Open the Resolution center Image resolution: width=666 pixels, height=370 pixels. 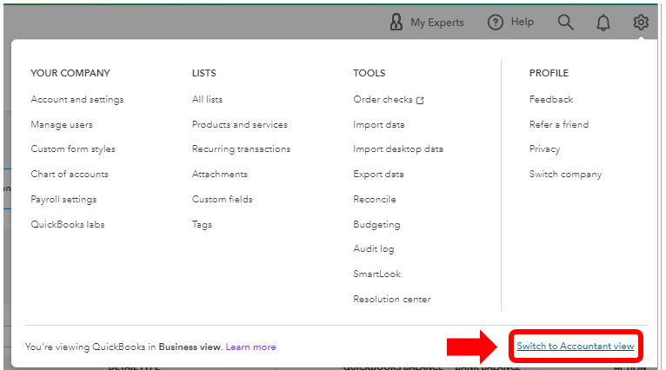point(392,299)
